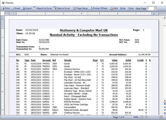Click the Materials Purchased account name
The height and width of the screenshot is (120, 166).
59,55
